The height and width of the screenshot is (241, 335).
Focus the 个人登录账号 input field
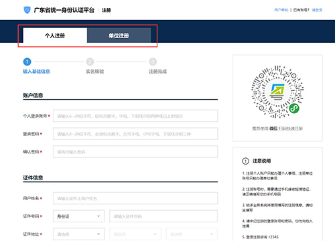pyautogui.click(x=135, y=116)
